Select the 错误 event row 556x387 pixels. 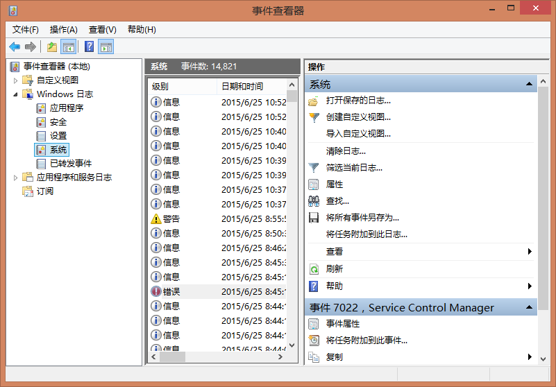[218, 291]
